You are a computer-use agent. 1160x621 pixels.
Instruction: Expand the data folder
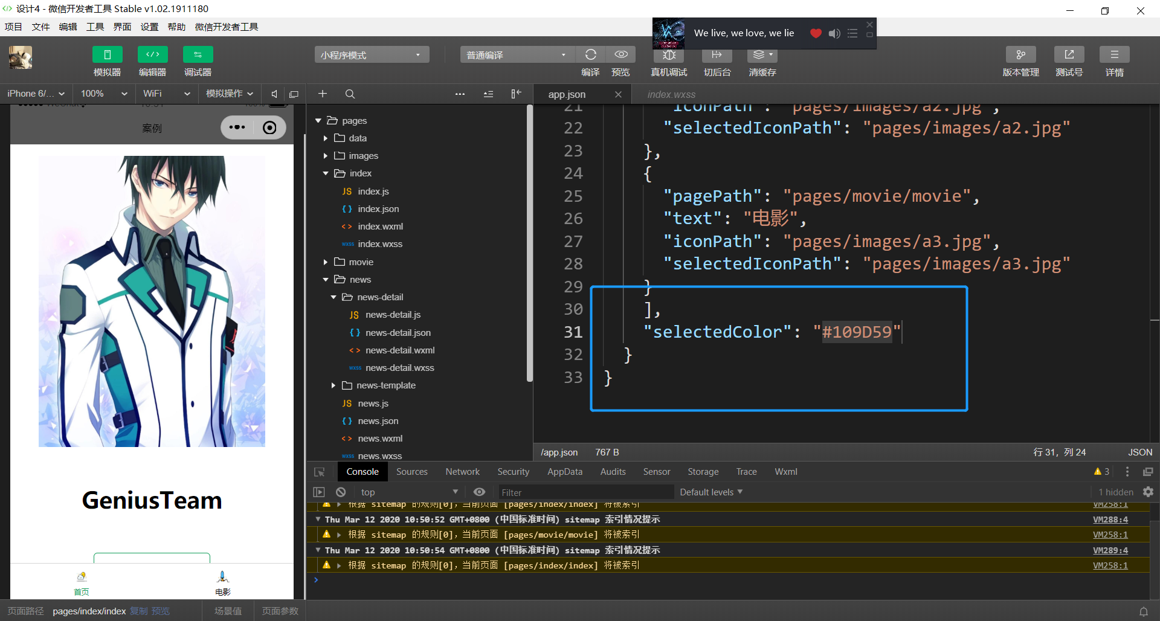click(326, 138)
